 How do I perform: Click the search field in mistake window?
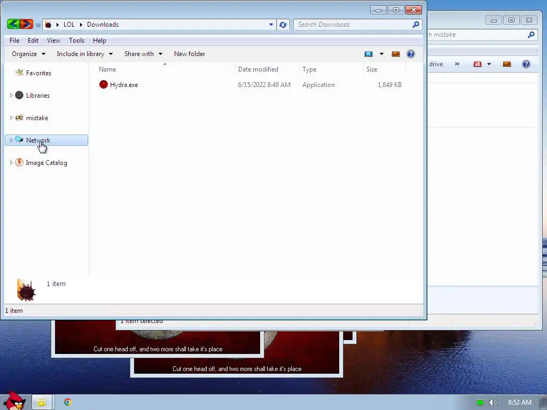click(x=482, y=35)
